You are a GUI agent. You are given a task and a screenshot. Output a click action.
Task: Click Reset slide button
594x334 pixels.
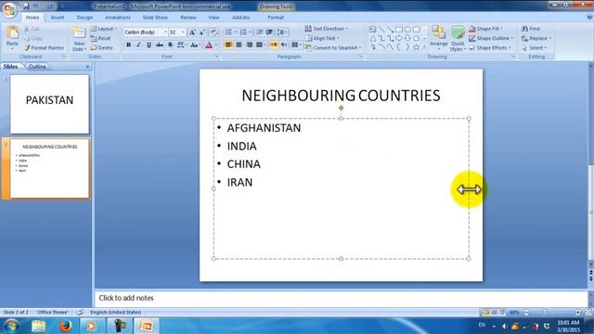(100, 38)
